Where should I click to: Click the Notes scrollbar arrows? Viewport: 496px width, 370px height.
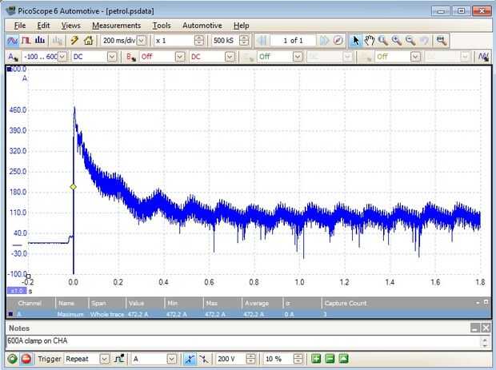pyautogui.click(x=485, y=341)
